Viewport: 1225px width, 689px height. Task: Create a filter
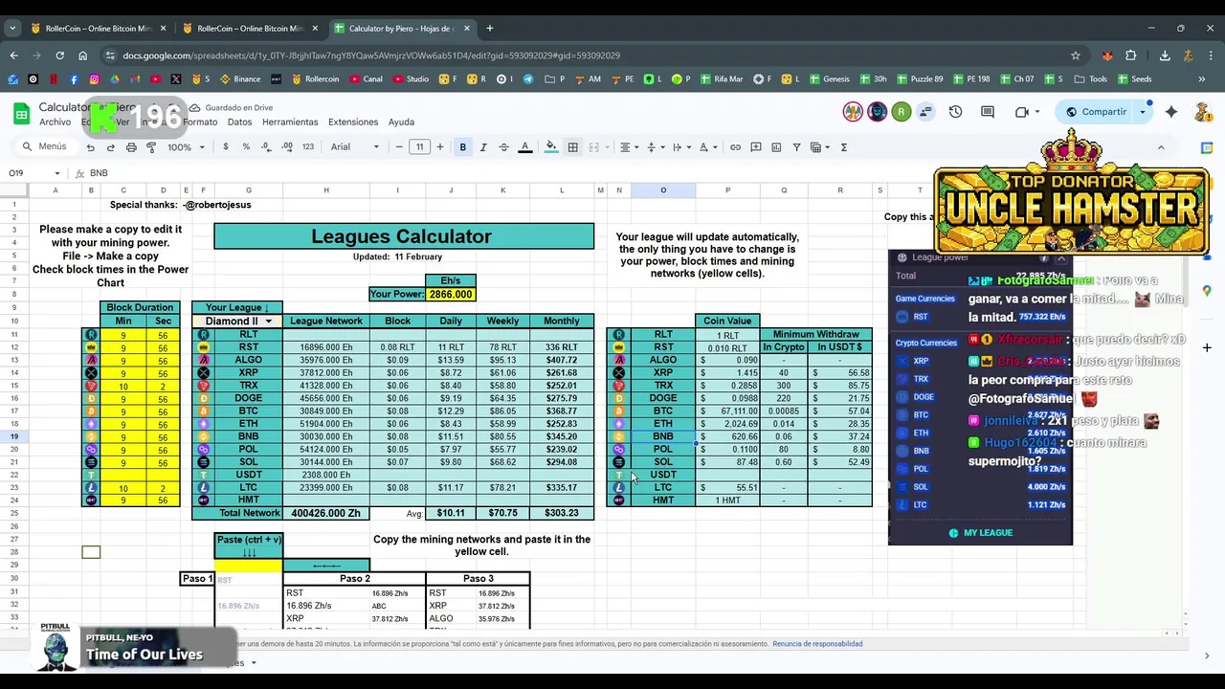[x=796, y=147]
